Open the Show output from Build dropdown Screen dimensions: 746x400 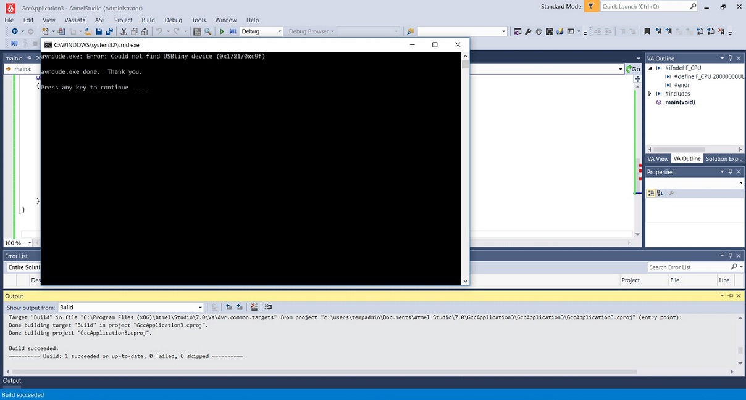[x=200, y=308]
